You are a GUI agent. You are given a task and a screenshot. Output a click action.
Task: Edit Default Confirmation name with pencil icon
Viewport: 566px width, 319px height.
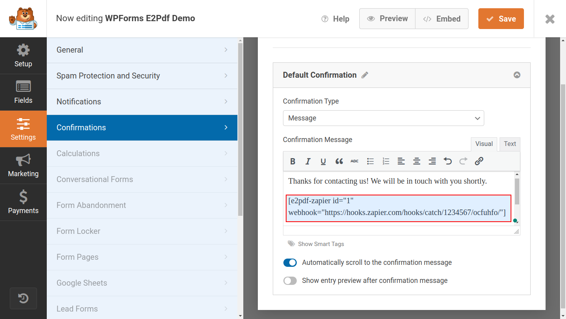[x=365, y=75]
